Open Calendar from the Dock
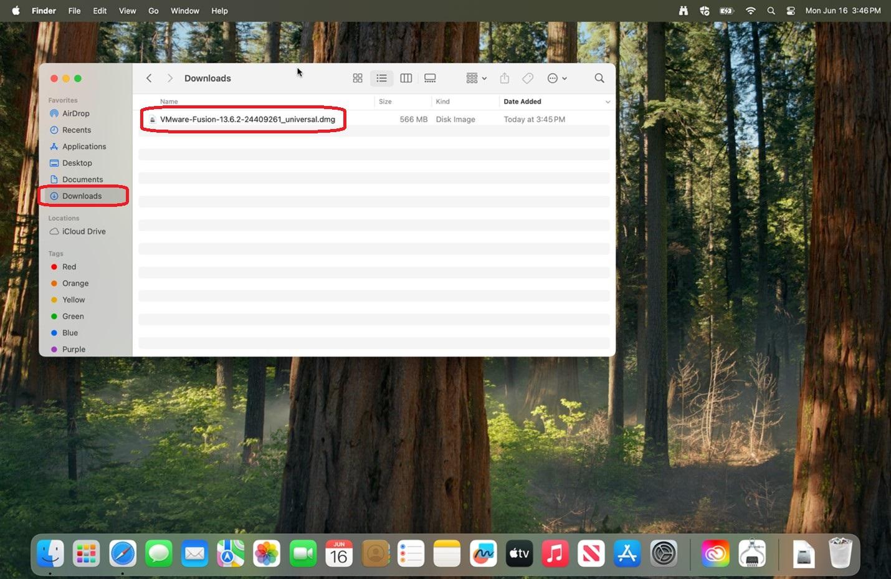This screenshot has width=891, height=579. 339,553
